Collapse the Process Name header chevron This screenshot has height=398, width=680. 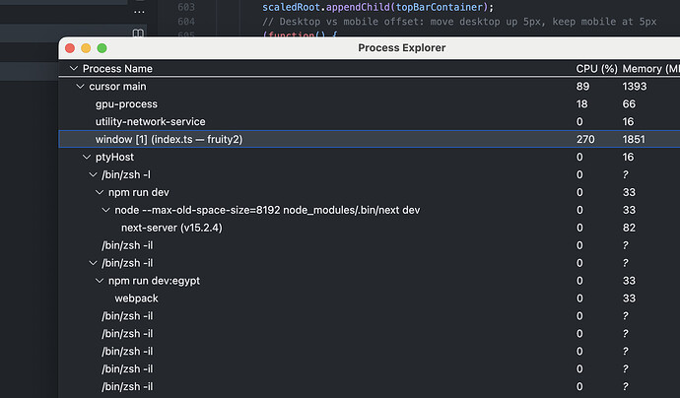(x=74, y=69)
